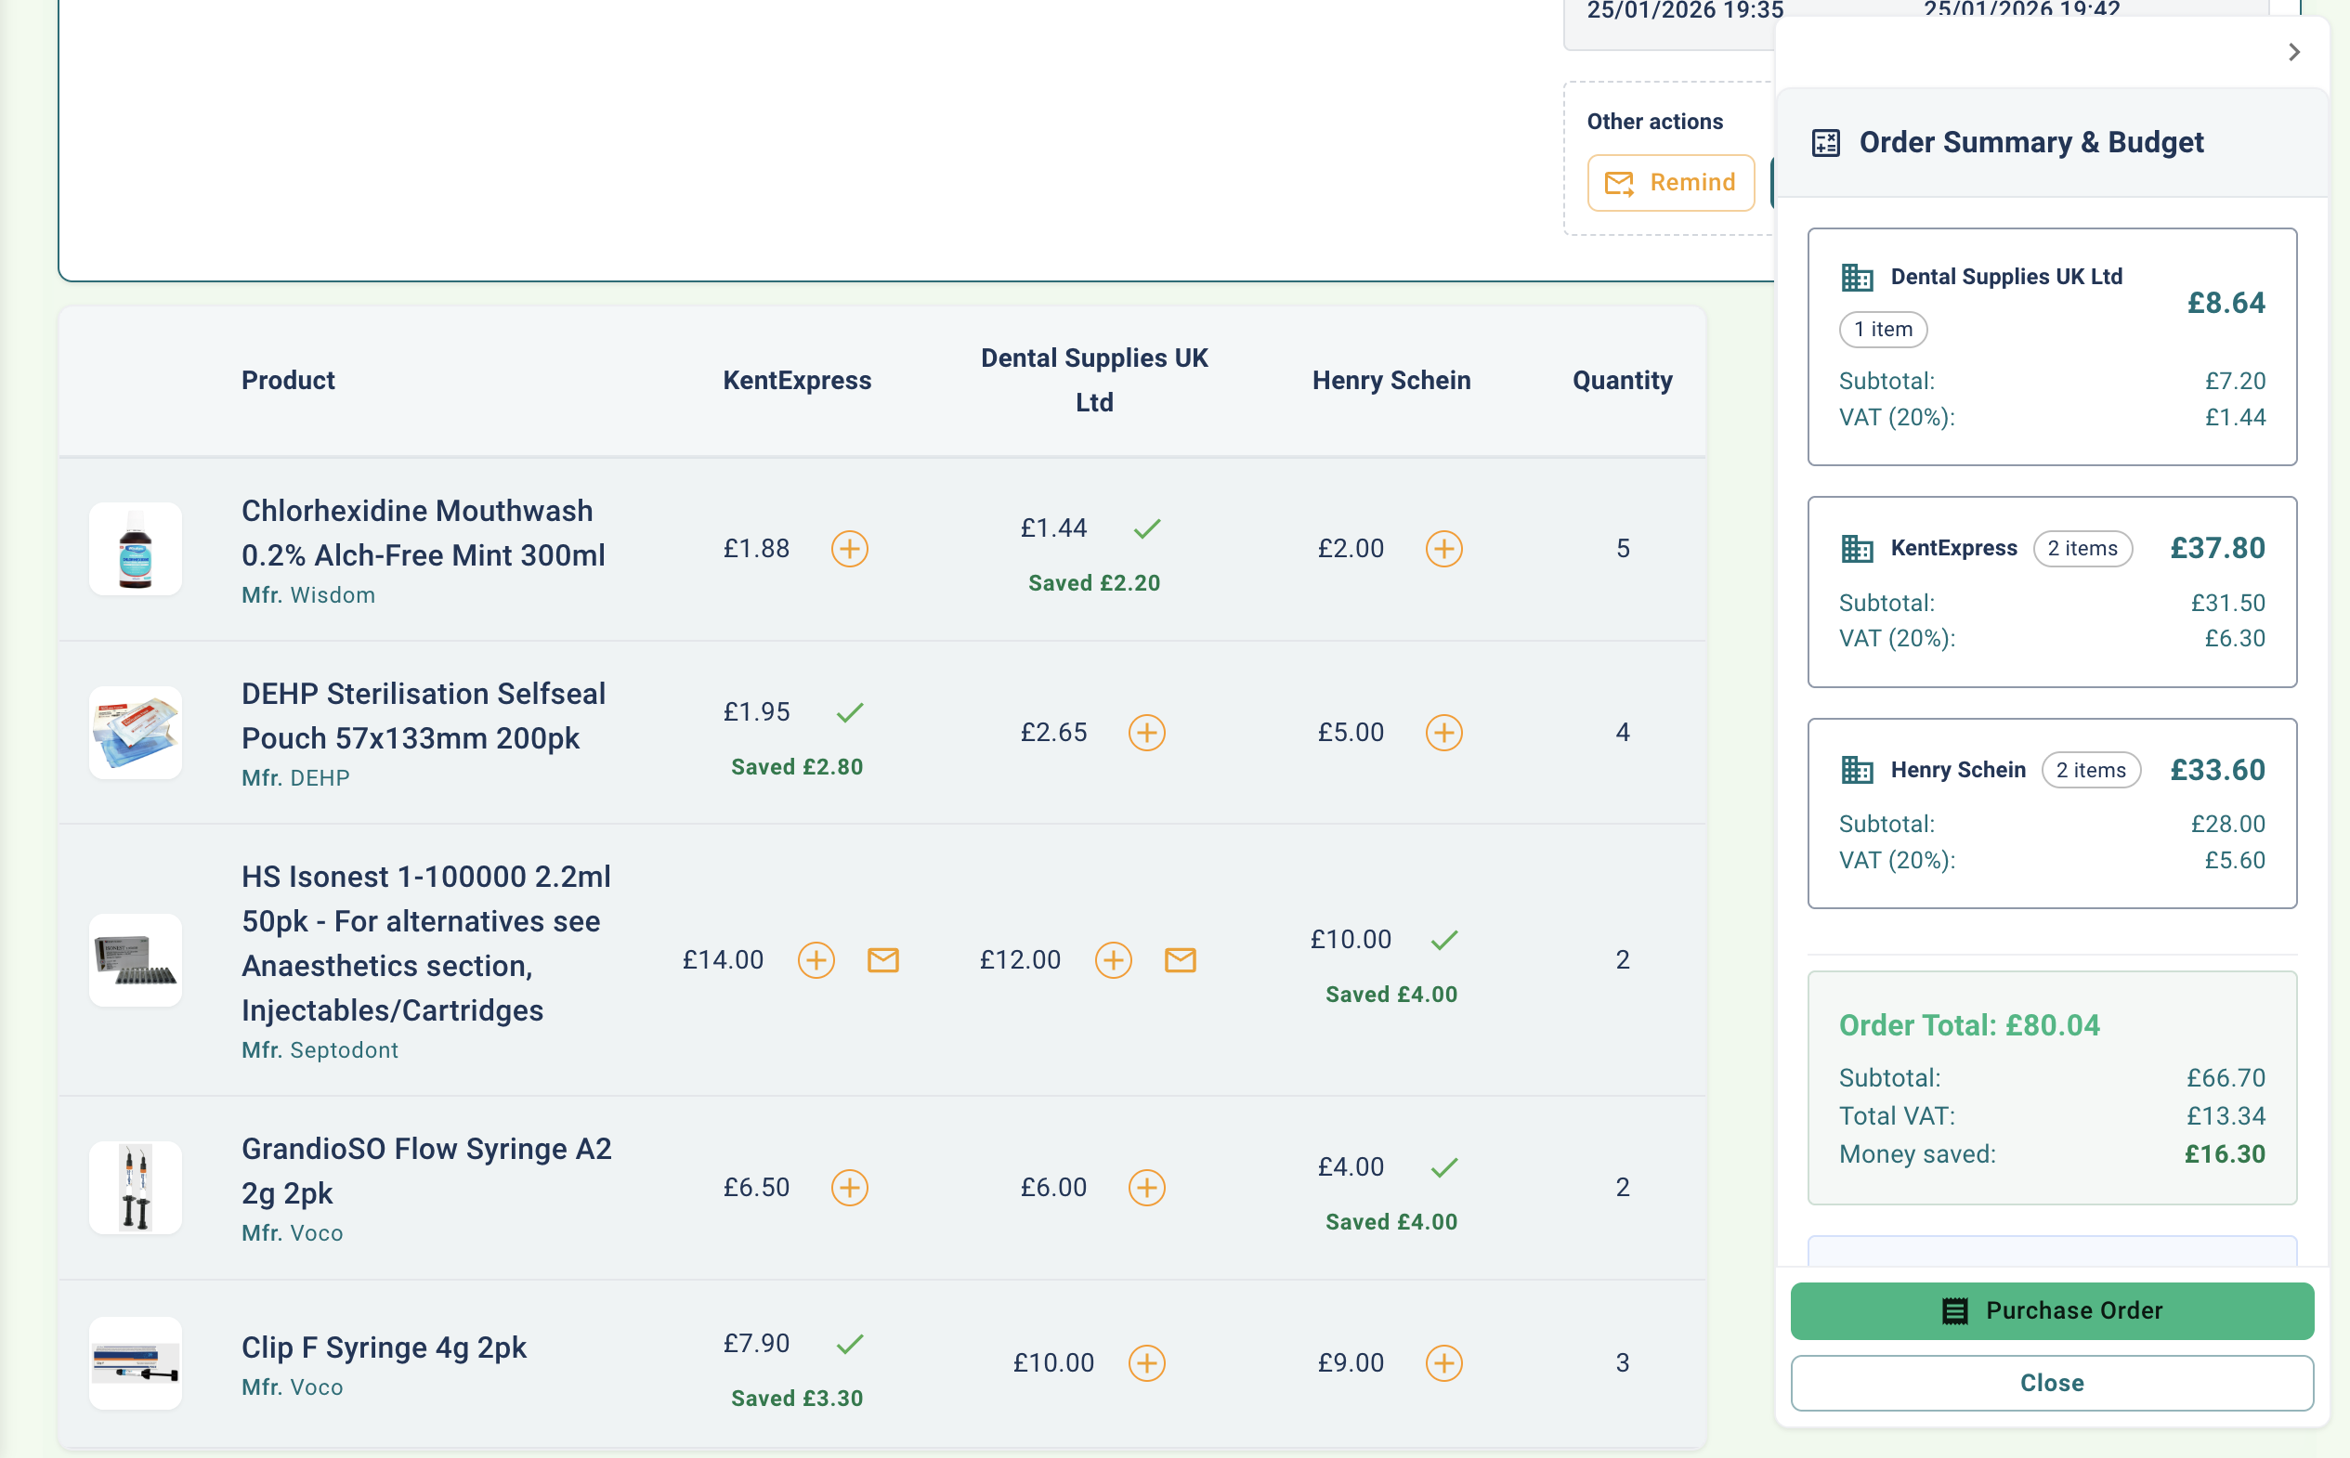
Task: Add Dental Supplies price for GrandioSO Flow Syringe
Action: tap(1146, 1188)
